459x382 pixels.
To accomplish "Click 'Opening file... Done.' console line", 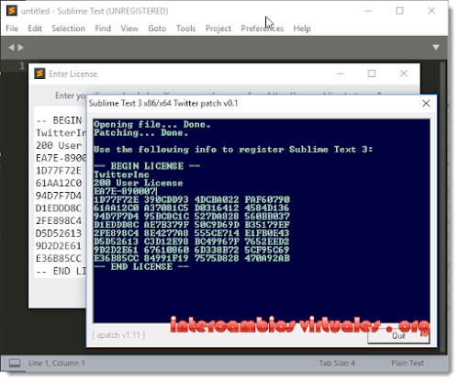I will (x=152, y=125).
